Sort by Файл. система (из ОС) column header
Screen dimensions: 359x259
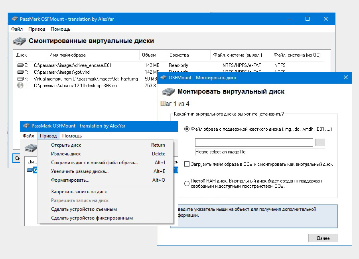[x=297, y=55]
